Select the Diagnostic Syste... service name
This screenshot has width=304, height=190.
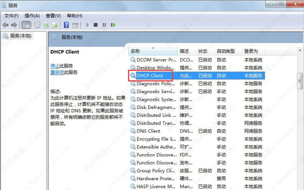pyautogui.click(x=156, y=99)
